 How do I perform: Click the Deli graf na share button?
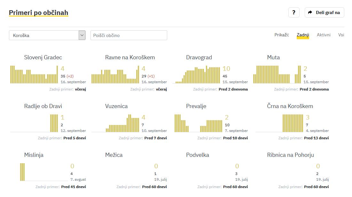coord(324,12)
